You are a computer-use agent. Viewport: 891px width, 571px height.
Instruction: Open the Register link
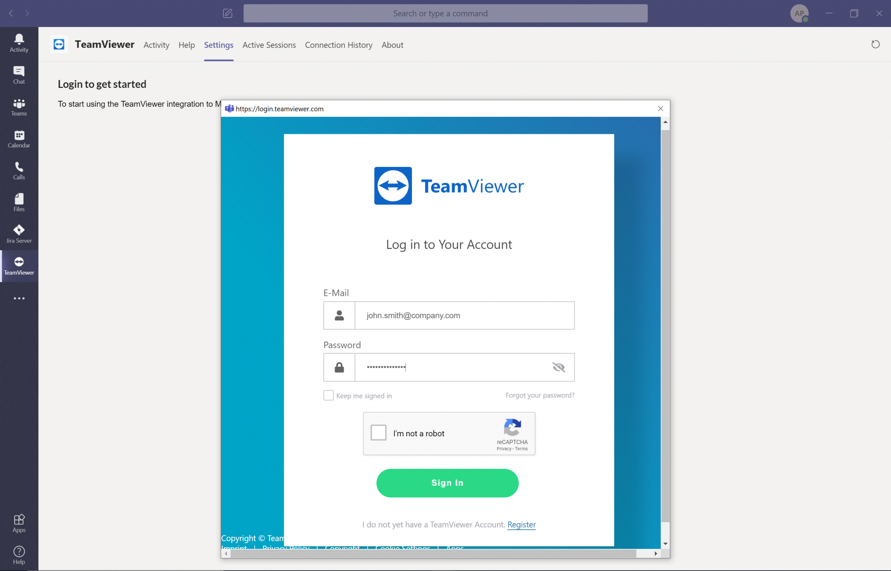(521, 525)
